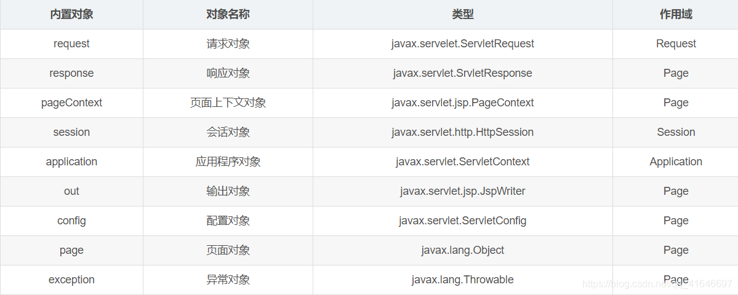Select the 应用程序对象 cell
738x295 pixels.
(228, 162)
